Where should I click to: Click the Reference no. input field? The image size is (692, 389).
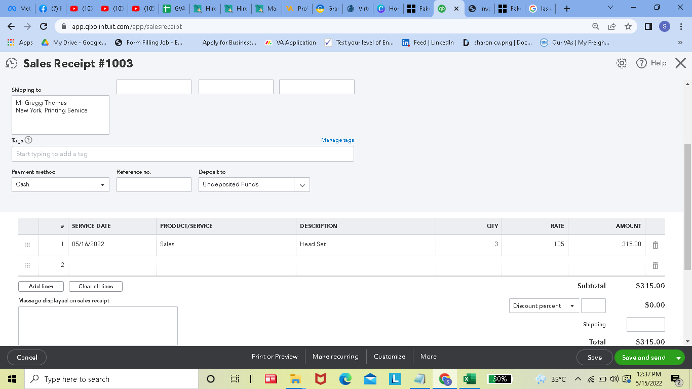(154, 185)
